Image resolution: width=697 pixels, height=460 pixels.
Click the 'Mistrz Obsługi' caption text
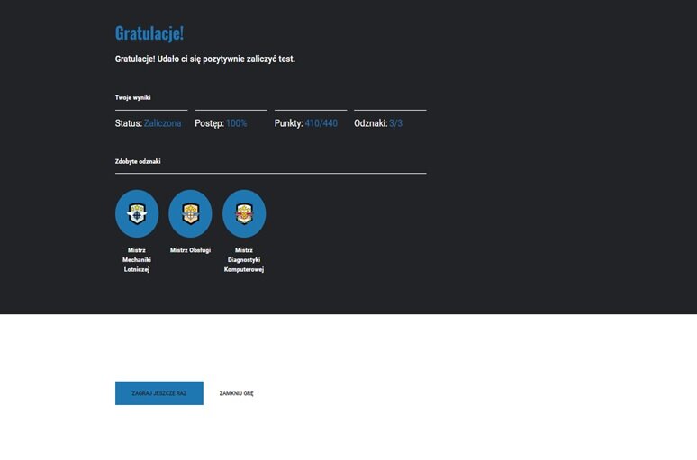click(190, 250)
